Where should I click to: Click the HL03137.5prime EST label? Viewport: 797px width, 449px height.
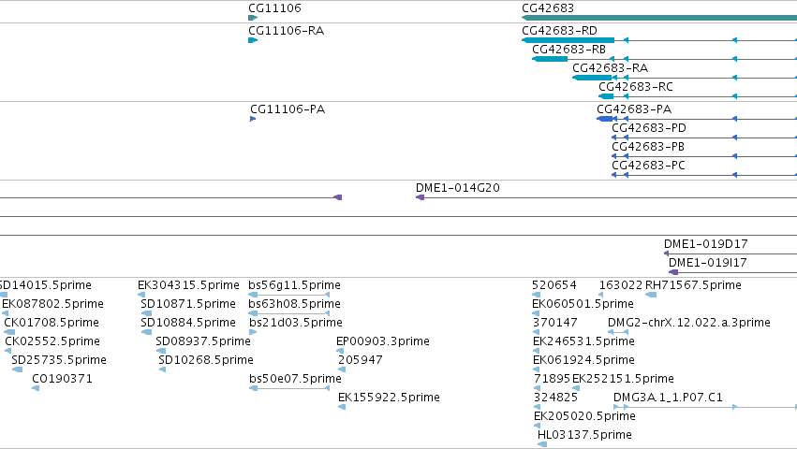point(584,435)
